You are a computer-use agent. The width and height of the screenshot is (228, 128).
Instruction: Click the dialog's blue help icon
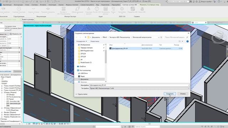coord(188,41)
